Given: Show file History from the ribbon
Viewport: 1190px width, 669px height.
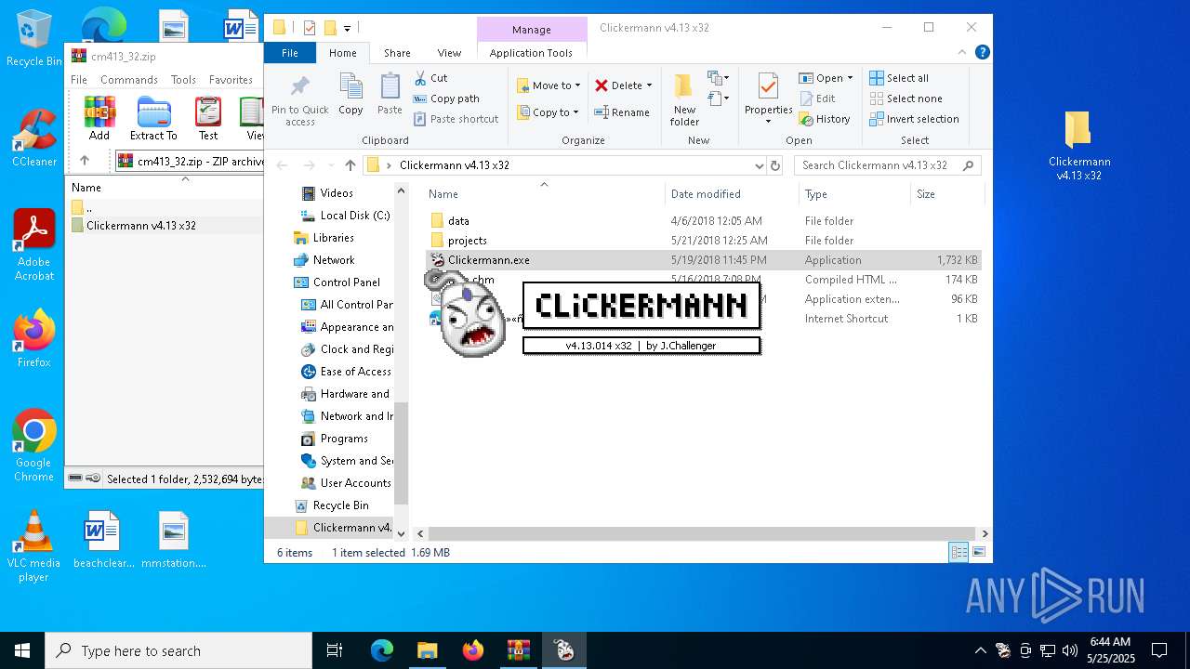Looking at the screenshot, I should click(x=825, y=119).
